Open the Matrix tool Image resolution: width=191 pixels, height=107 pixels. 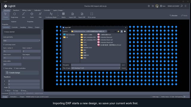(63, 15)
